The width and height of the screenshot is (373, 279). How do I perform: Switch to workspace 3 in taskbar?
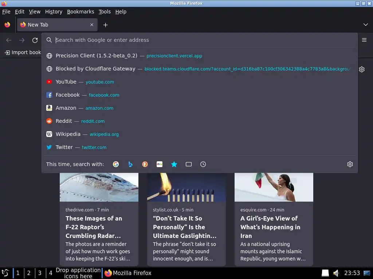pyautogui.click(x=40, y=273)
